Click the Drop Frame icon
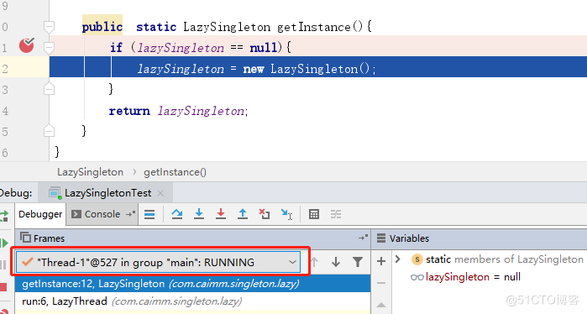The height and width of the screenshot is (314, 587). [265, 214]
